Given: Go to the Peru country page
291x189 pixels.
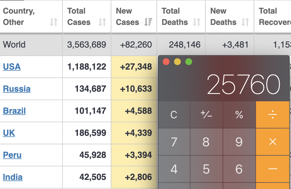Looking at the screenshot, I should click(12, 155).
